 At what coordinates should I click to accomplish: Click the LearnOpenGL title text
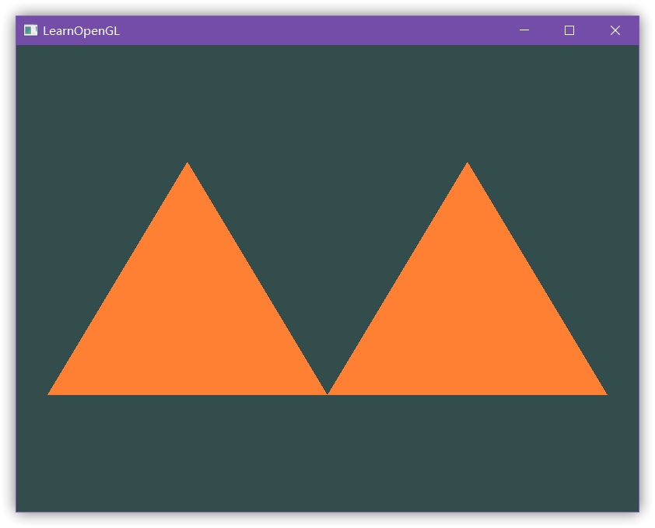[81, 31]
